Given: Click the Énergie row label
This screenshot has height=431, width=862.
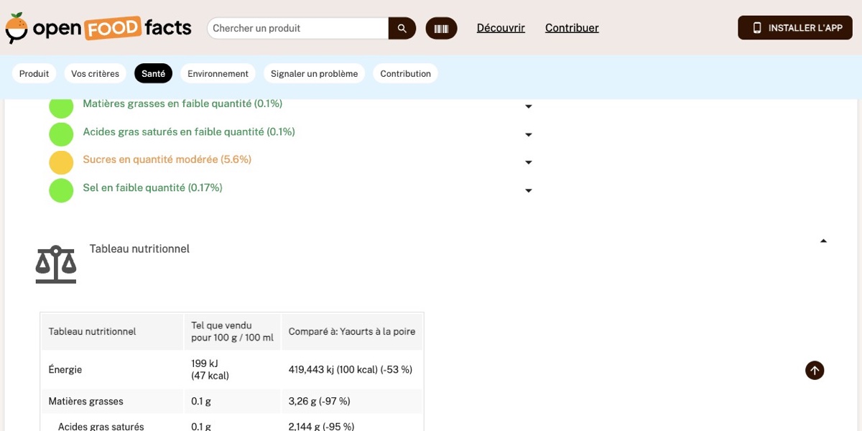Looking at the screenshot, I should (65, 370).
